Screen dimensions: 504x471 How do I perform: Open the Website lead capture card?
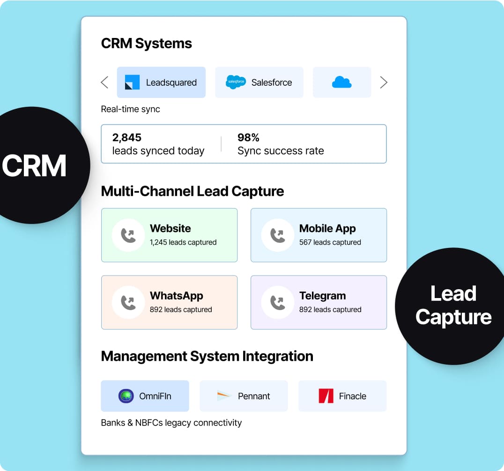169,235
